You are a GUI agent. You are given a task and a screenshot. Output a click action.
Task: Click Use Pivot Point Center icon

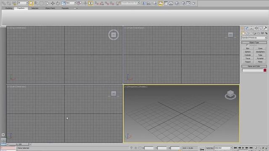point(79,3)
